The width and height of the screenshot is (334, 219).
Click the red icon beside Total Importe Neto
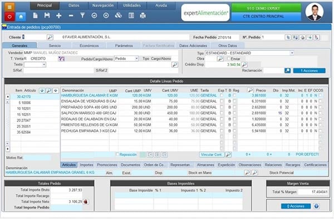tap(86, 202)
